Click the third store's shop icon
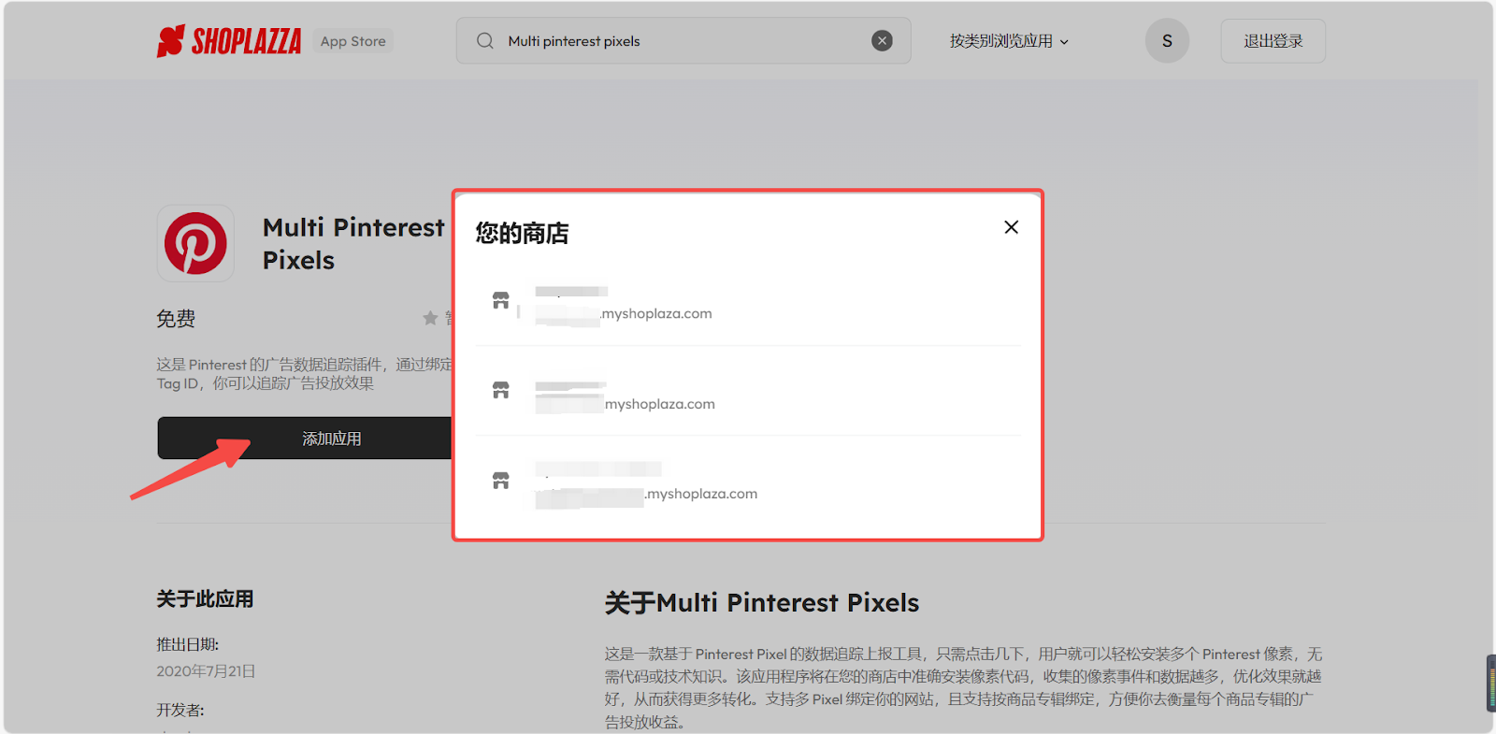 [x=501, y=481]
